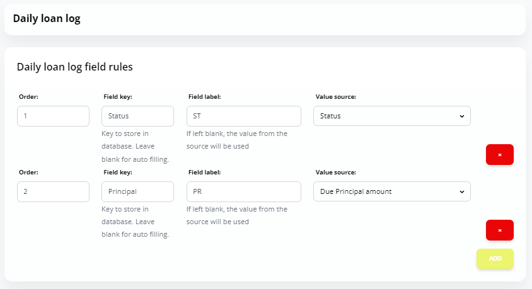Click the Daily loan log field rules heading
The width and height of the screenshot is (532, 289).
[74, 67]
